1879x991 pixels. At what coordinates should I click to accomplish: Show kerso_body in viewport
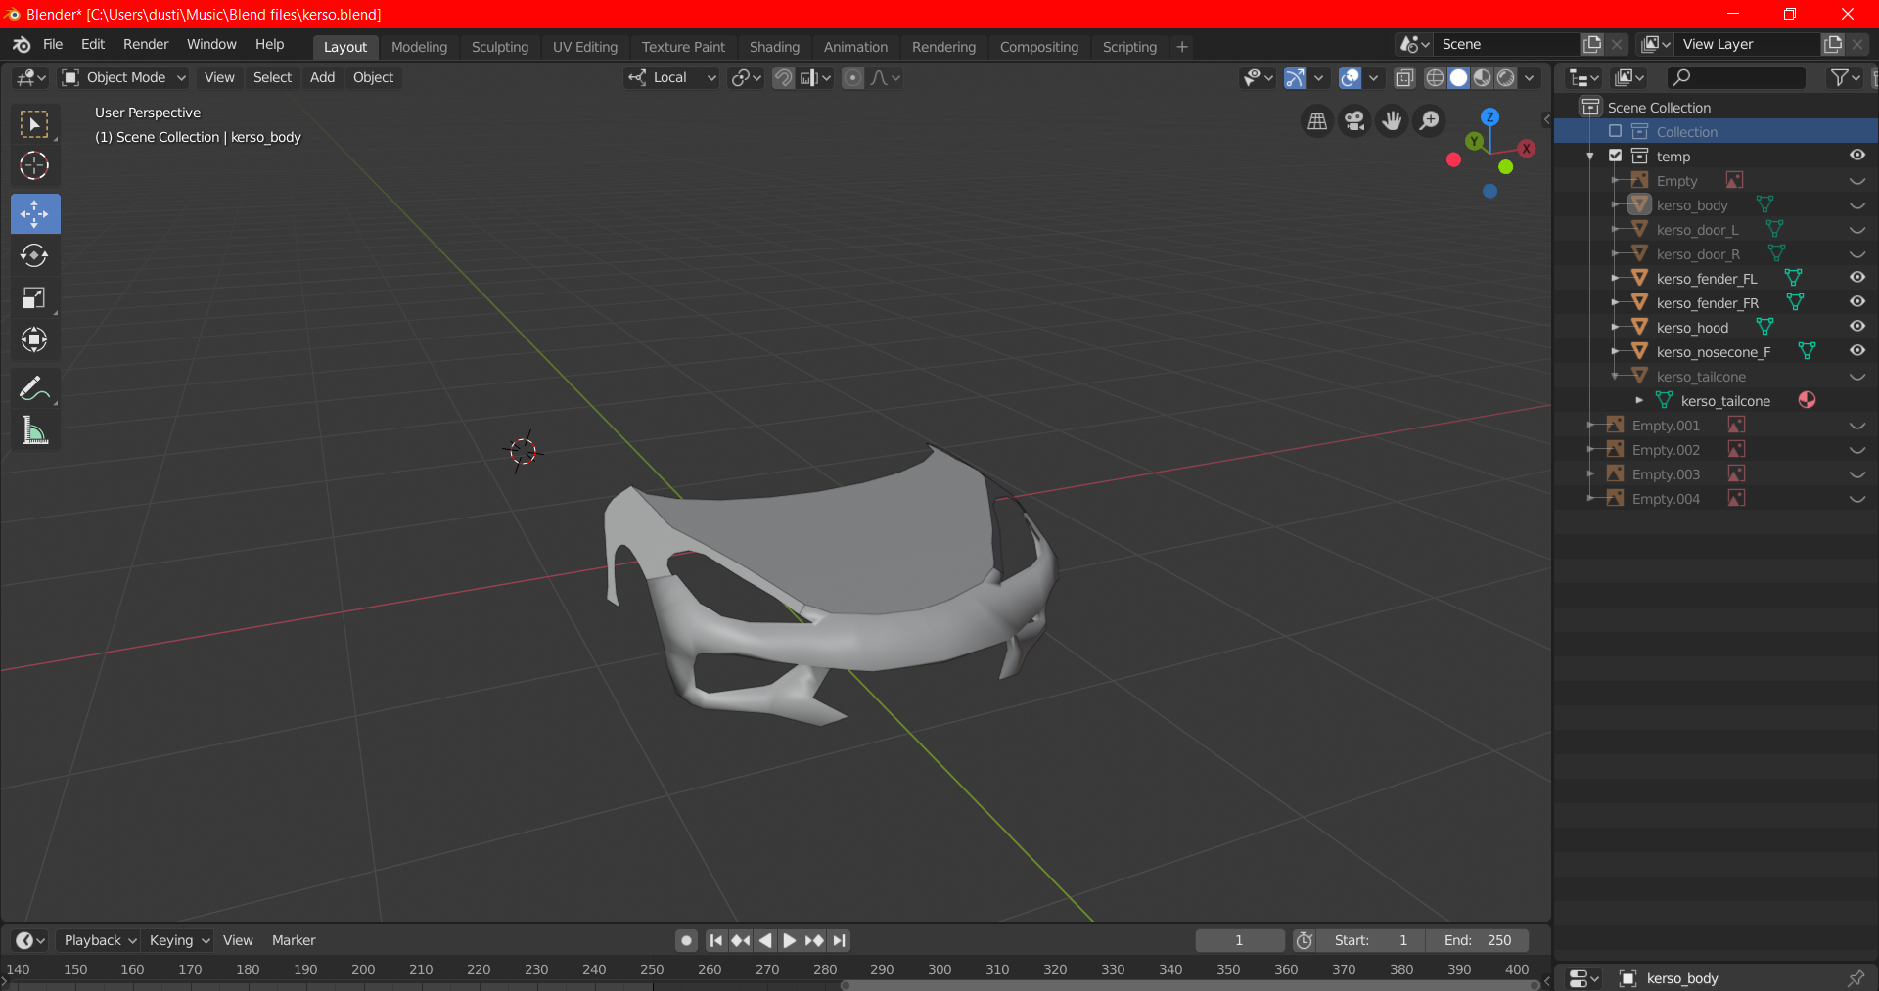tap(1856, 205)
